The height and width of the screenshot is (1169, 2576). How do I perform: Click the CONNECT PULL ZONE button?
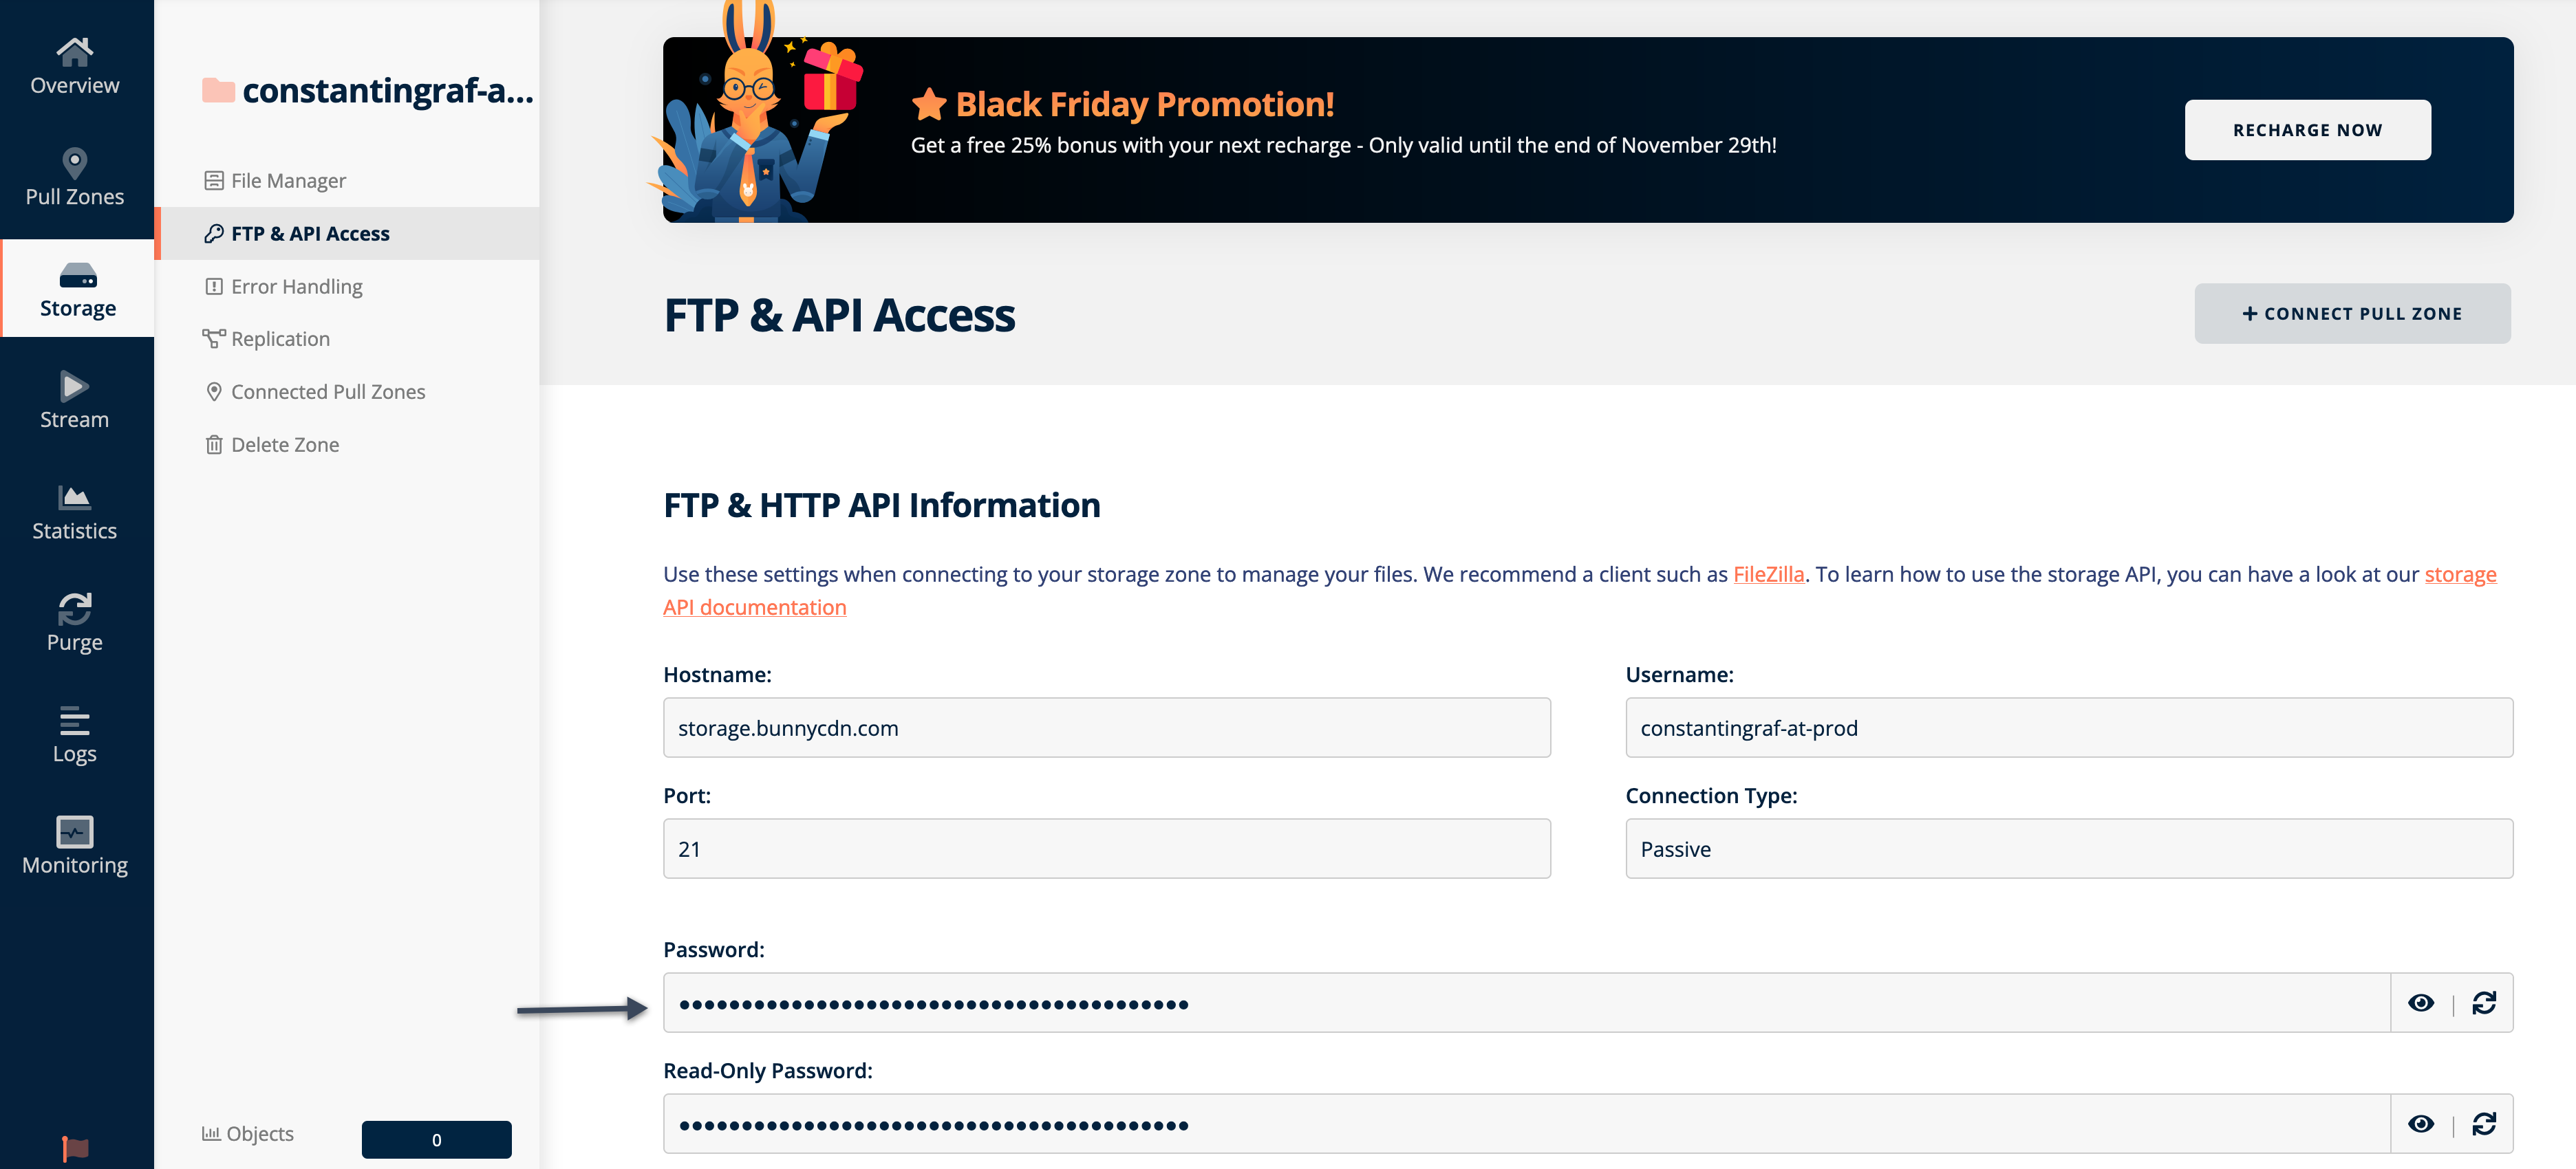(x=2352, y=312)
